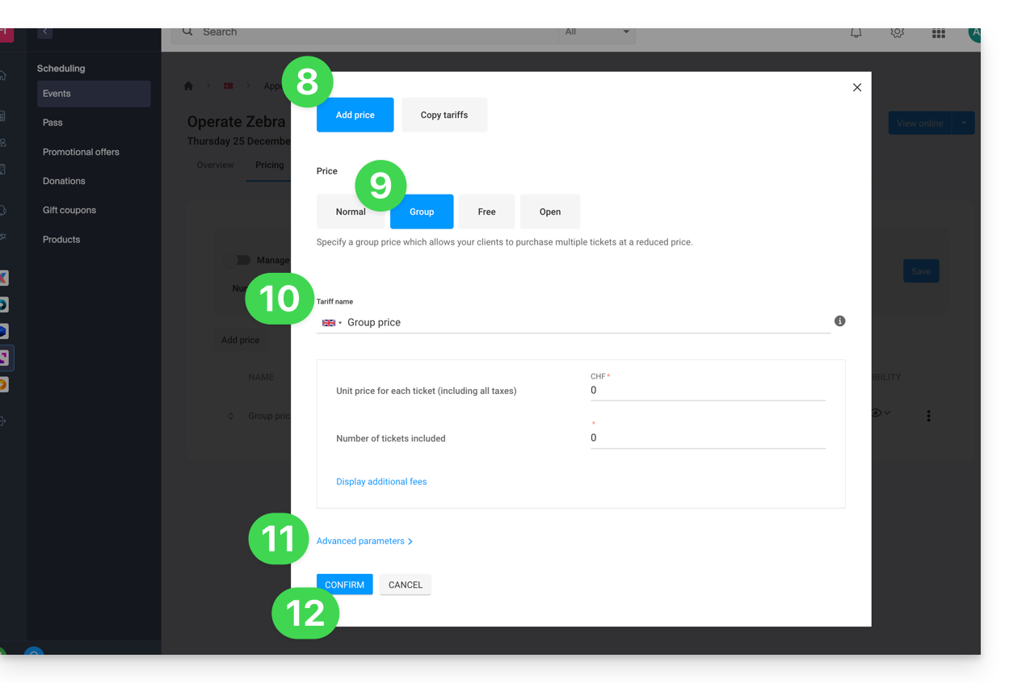Select the Free price type
The image size is (1009, 683).
click(486, 212)
